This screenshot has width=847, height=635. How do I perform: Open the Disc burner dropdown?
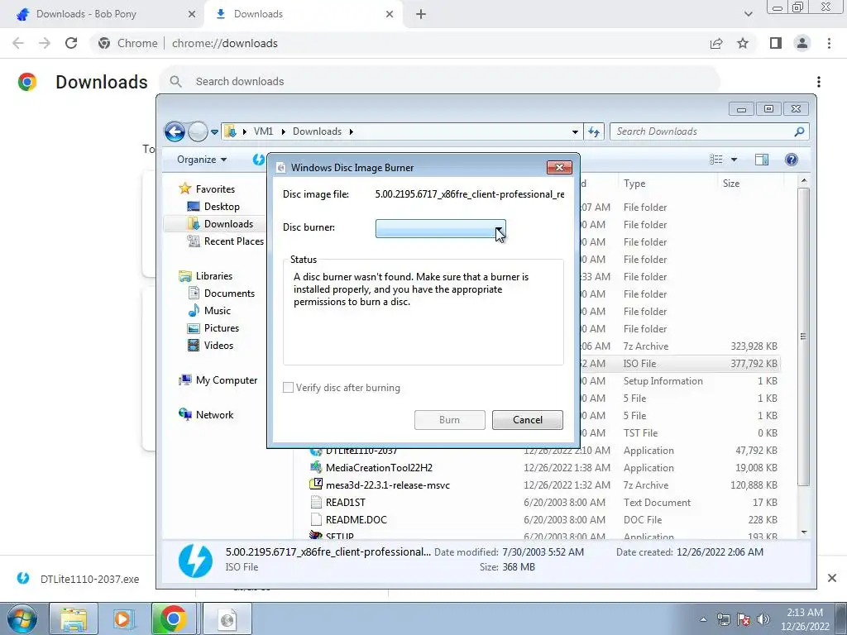[x=441, y=228]
